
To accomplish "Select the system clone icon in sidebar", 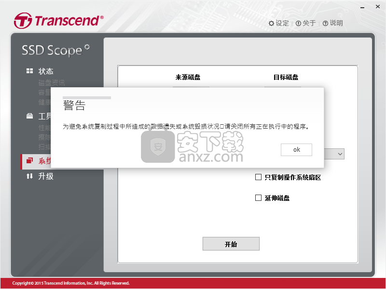I will click(x=29, y=160).
